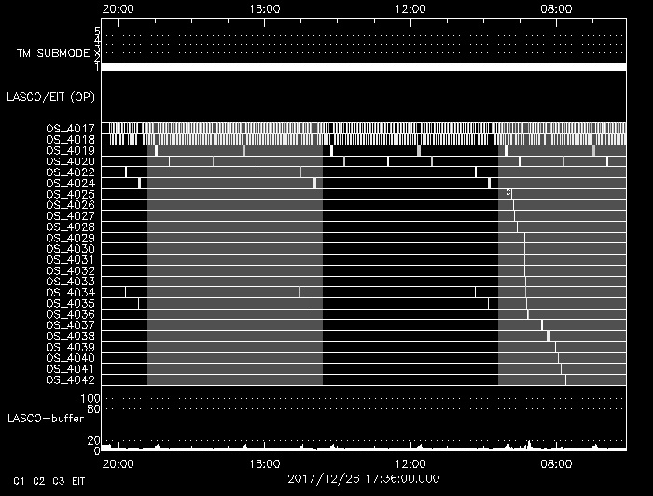The width and height of the screenshot is (653, 496).
Task: Select the OS_4040 row label
Action: (70, 358)
